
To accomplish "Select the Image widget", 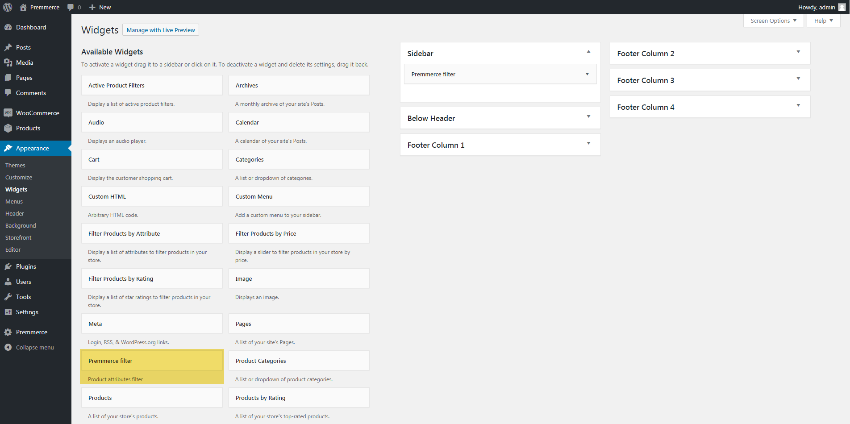I will pyautogui.click(x=299, y=279).
